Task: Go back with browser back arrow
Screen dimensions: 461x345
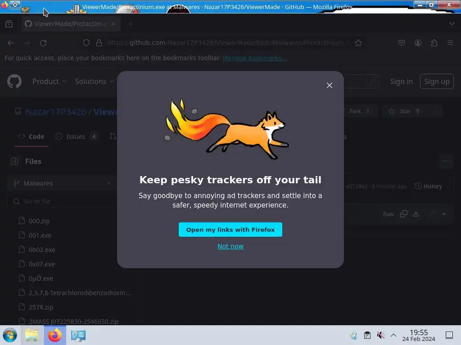Action: 11,43
